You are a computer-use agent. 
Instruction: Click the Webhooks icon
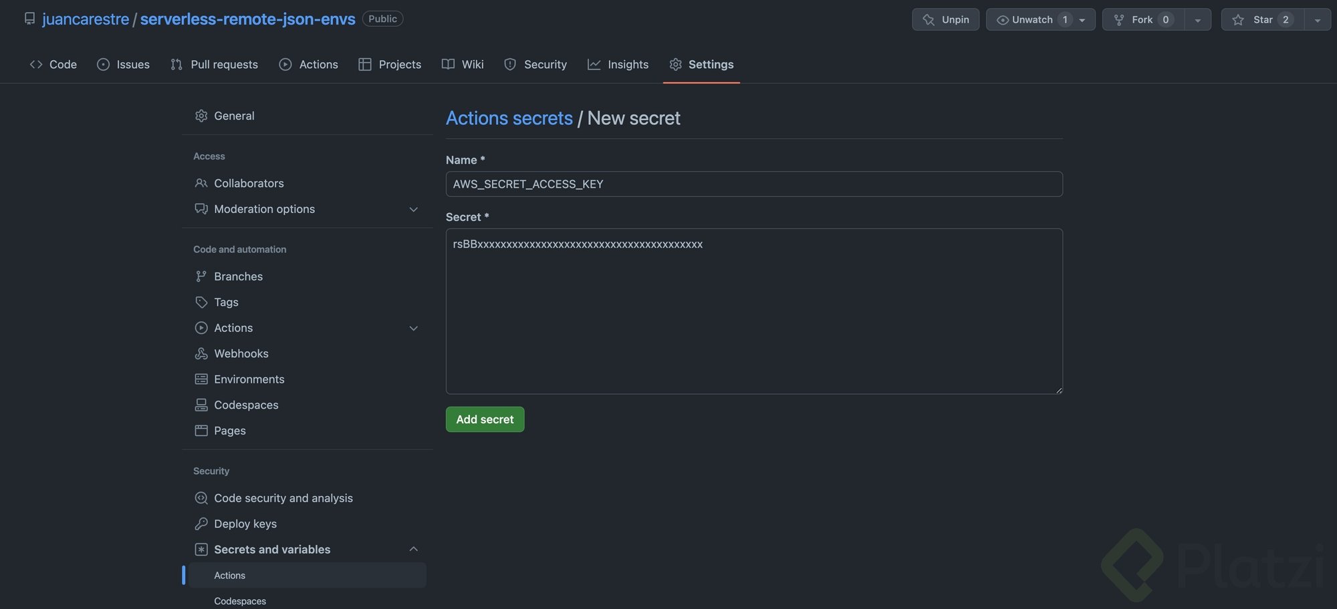(201, 353)
